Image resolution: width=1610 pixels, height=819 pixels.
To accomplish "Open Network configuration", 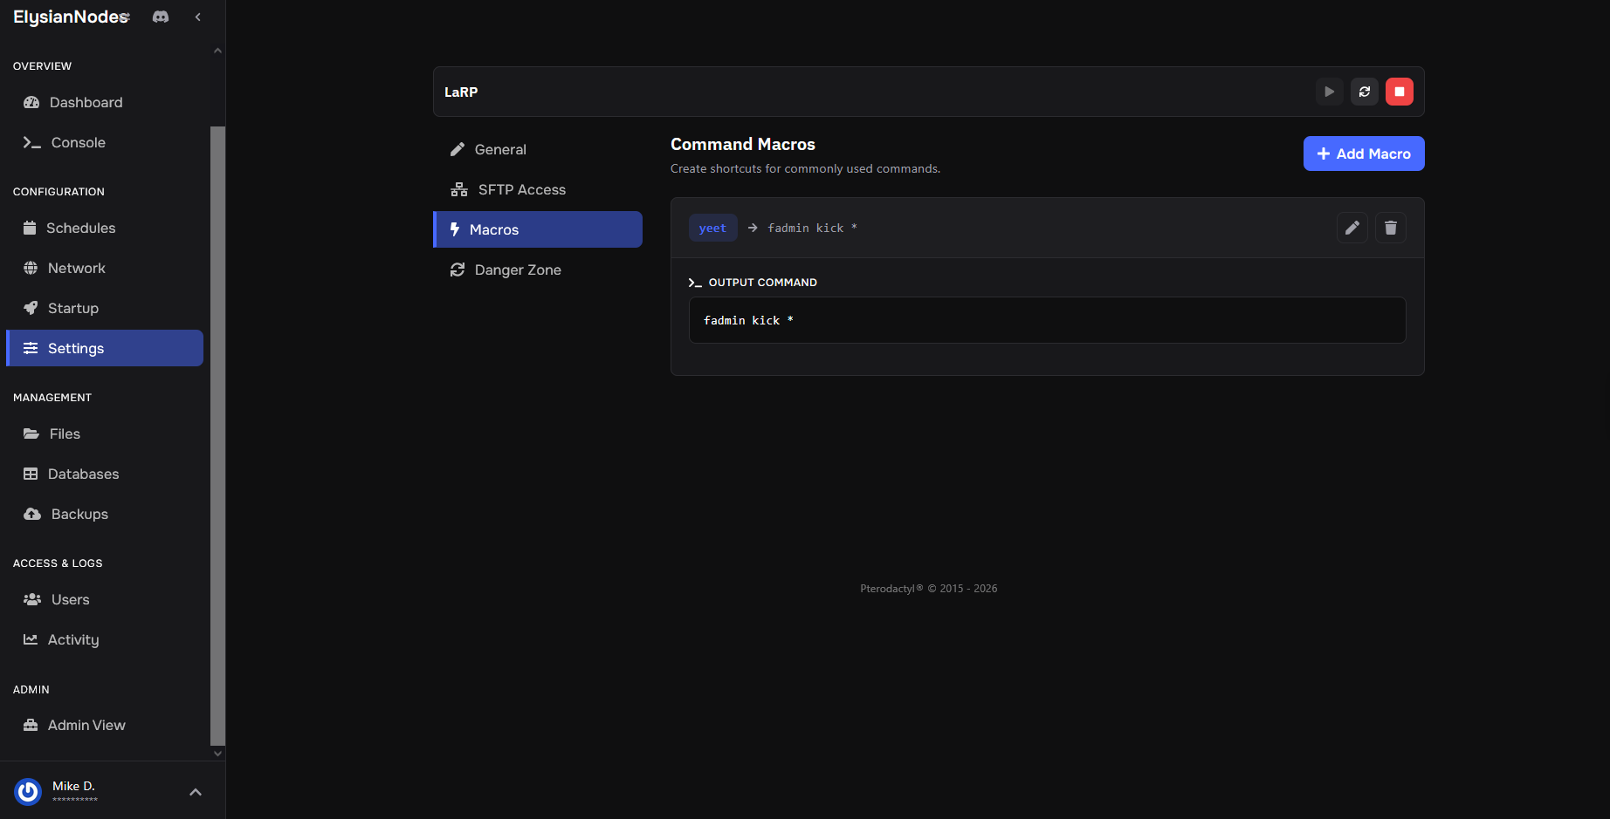I will 105,268.
